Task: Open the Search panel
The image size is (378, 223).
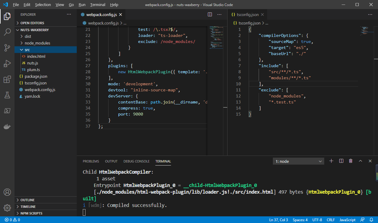Action: (7, 32)
